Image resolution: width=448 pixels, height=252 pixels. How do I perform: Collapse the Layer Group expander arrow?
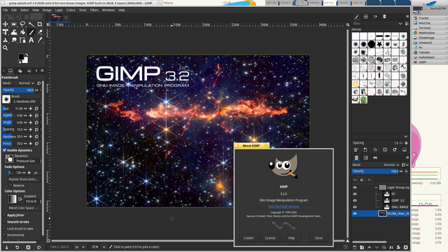(376, 188)
